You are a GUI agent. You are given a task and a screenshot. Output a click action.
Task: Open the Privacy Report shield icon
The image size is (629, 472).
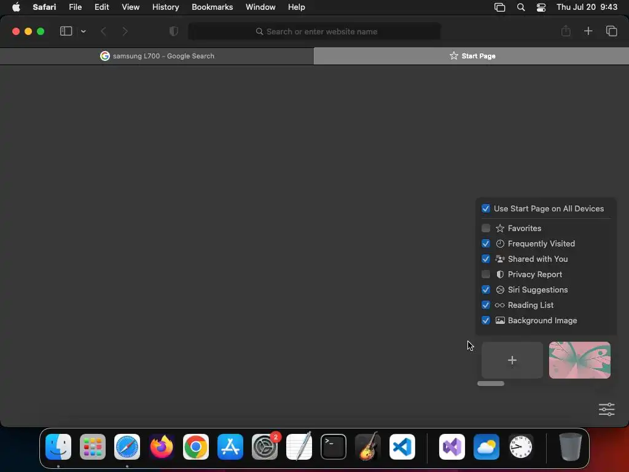(x=174, y=31)
